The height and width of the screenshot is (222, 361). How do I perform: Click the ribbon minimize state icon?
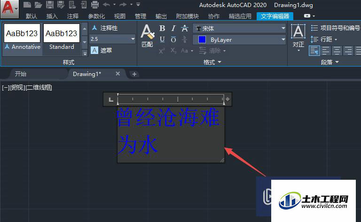pos(307,16)
